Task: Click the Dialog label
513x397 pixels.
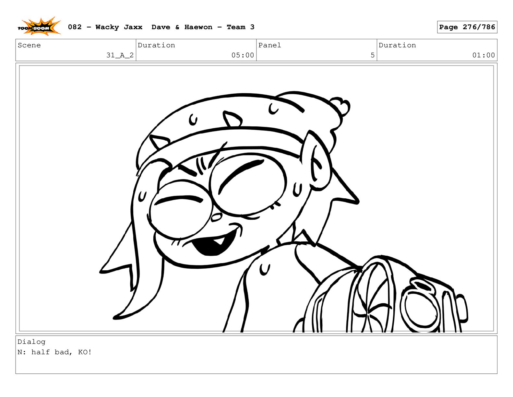Action: 31,342
